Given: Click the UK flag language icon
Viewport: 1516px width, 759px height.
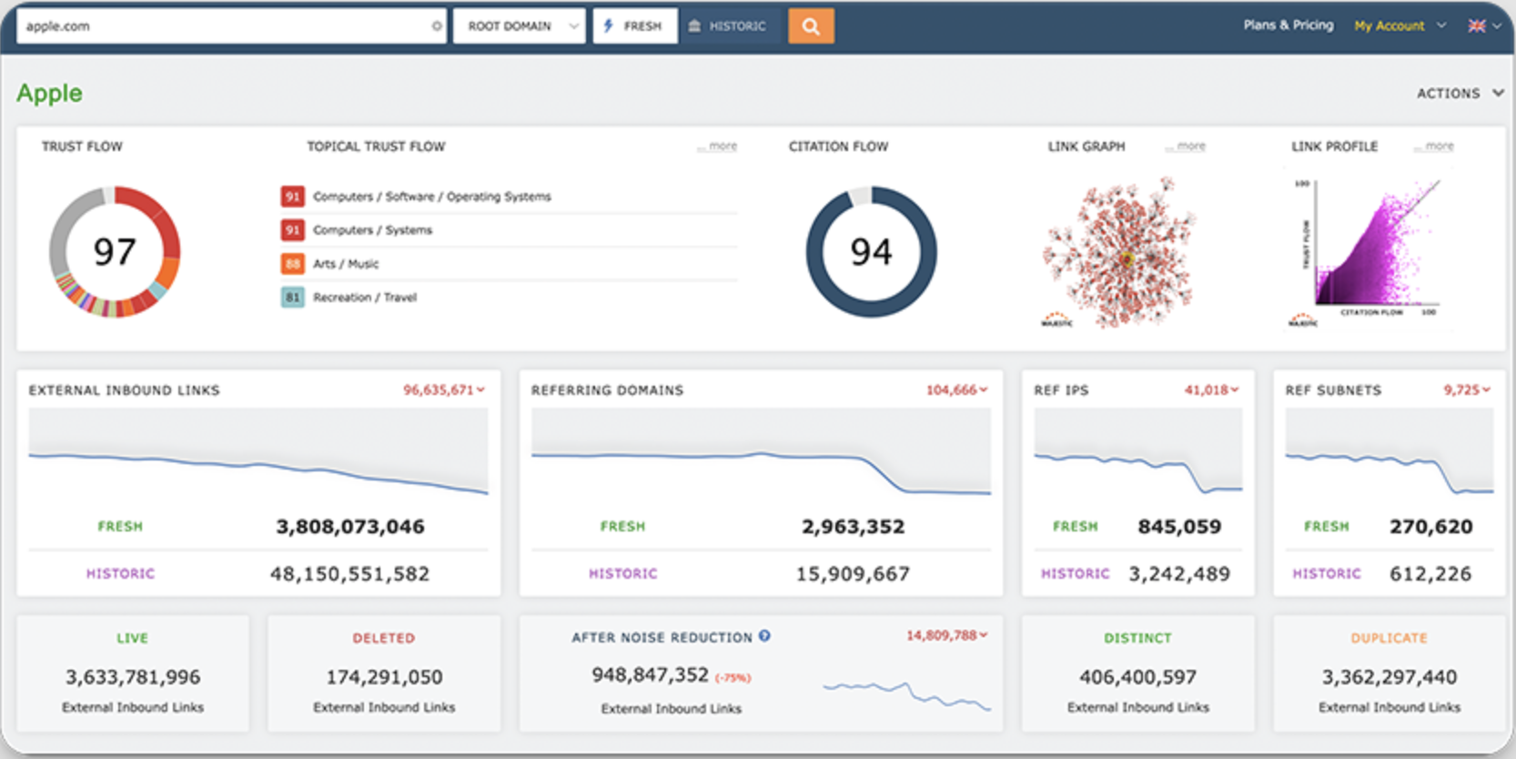Looking at the screenshot, I should (x=1477, y=26).
